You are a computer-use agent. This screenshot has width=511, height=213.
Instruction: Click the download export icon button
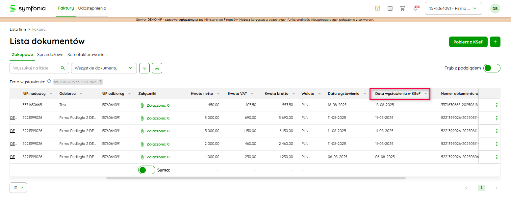[157, 68]
